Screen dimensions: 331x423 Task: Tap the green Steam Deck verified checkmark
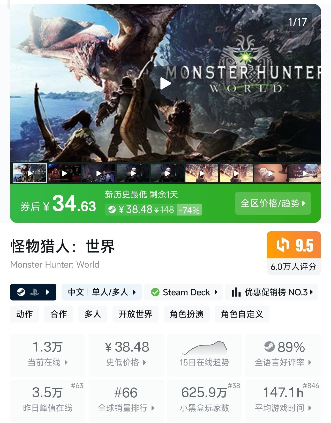(x=155, y=292)
